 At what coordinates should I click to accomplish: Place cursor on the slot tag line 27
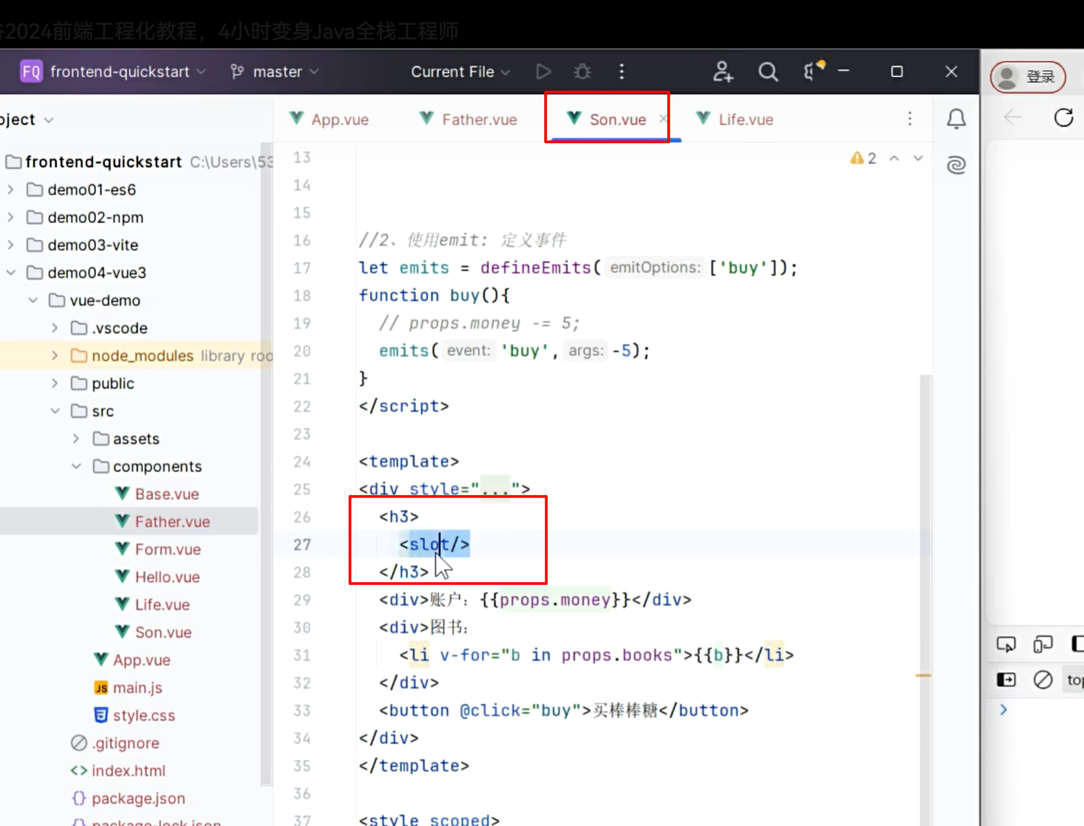pos(434,545)
